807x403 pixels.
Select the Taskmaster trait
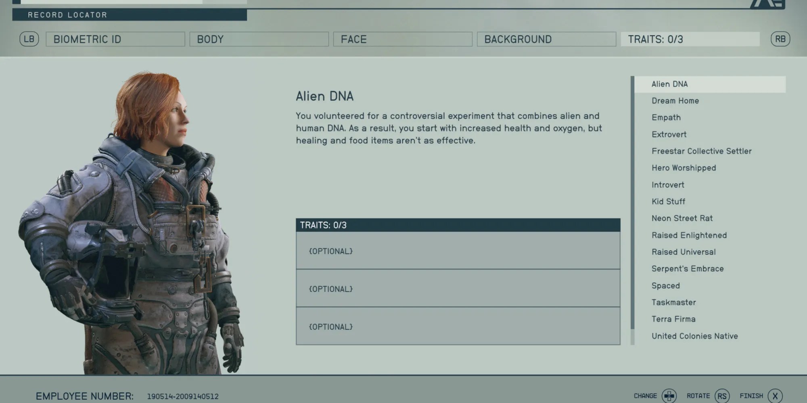tap(710, 302)
